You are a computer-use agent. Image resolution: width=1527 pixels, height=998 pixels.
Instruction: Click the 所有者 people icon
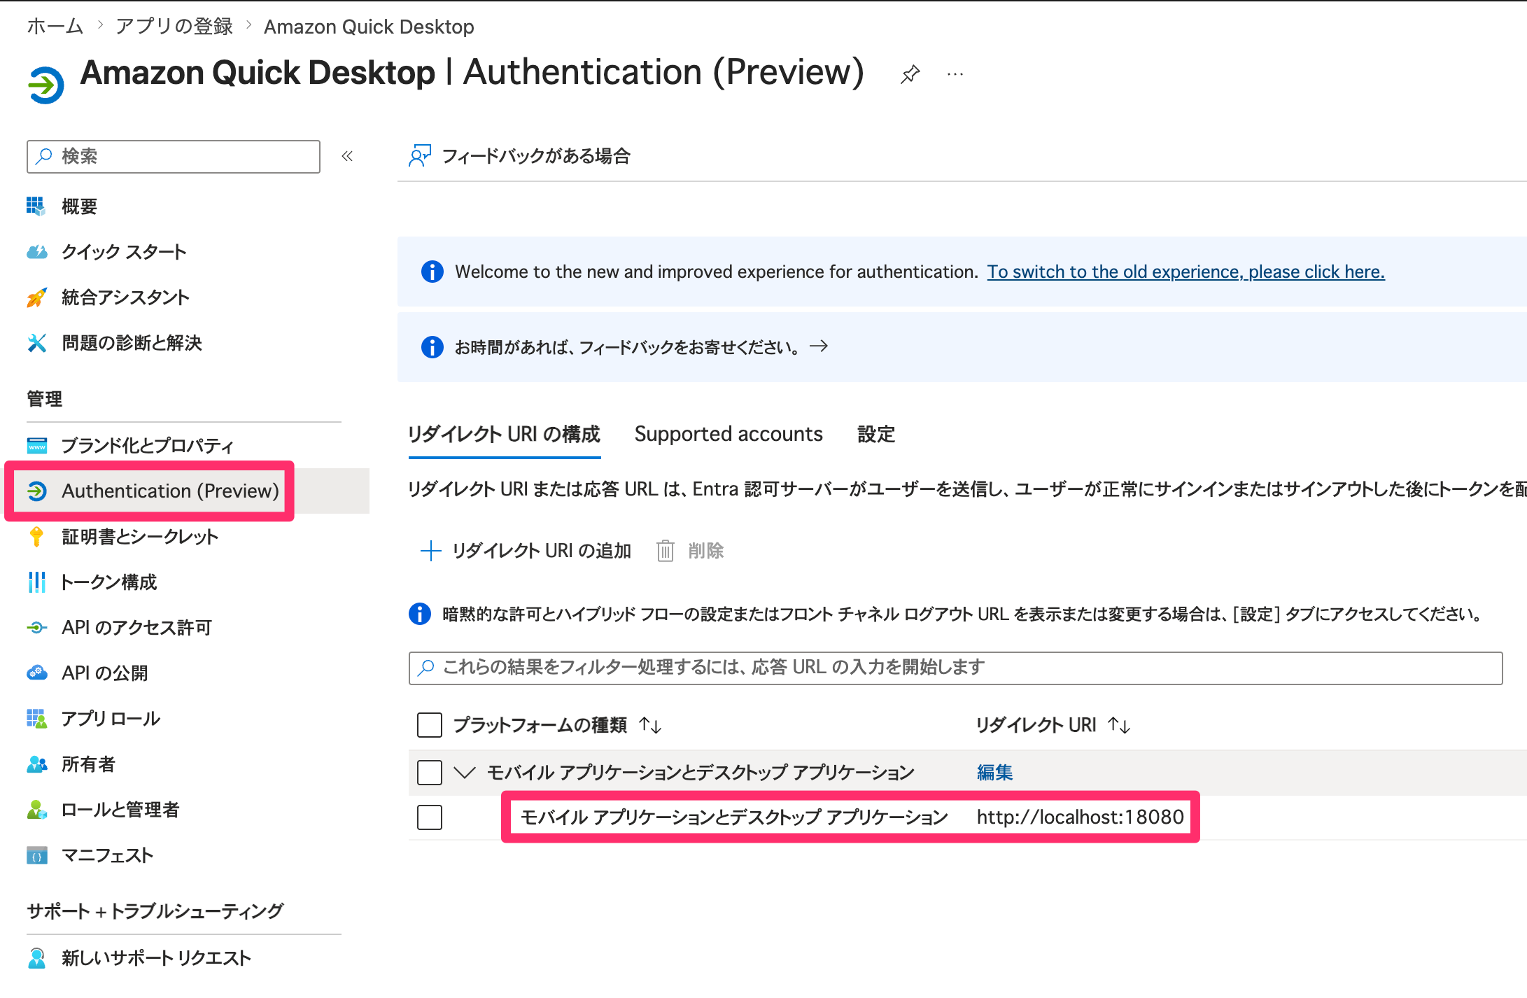click(36, 764)
